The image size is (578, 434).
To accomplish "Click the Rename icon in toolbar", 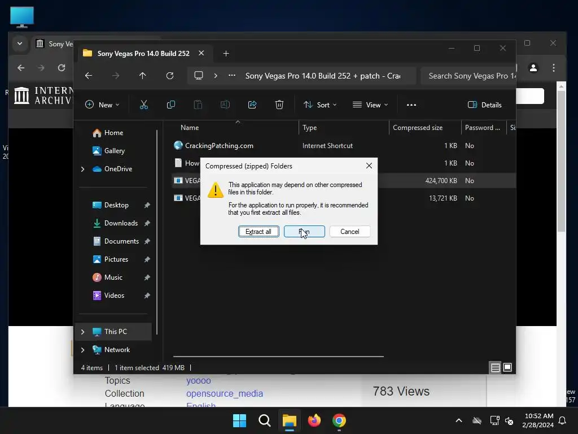I will (x=225, y=105).
